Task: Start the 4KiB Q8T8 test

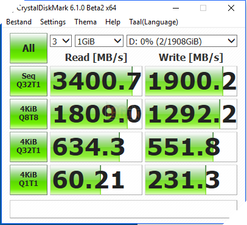Action: [x=29, y=114]
